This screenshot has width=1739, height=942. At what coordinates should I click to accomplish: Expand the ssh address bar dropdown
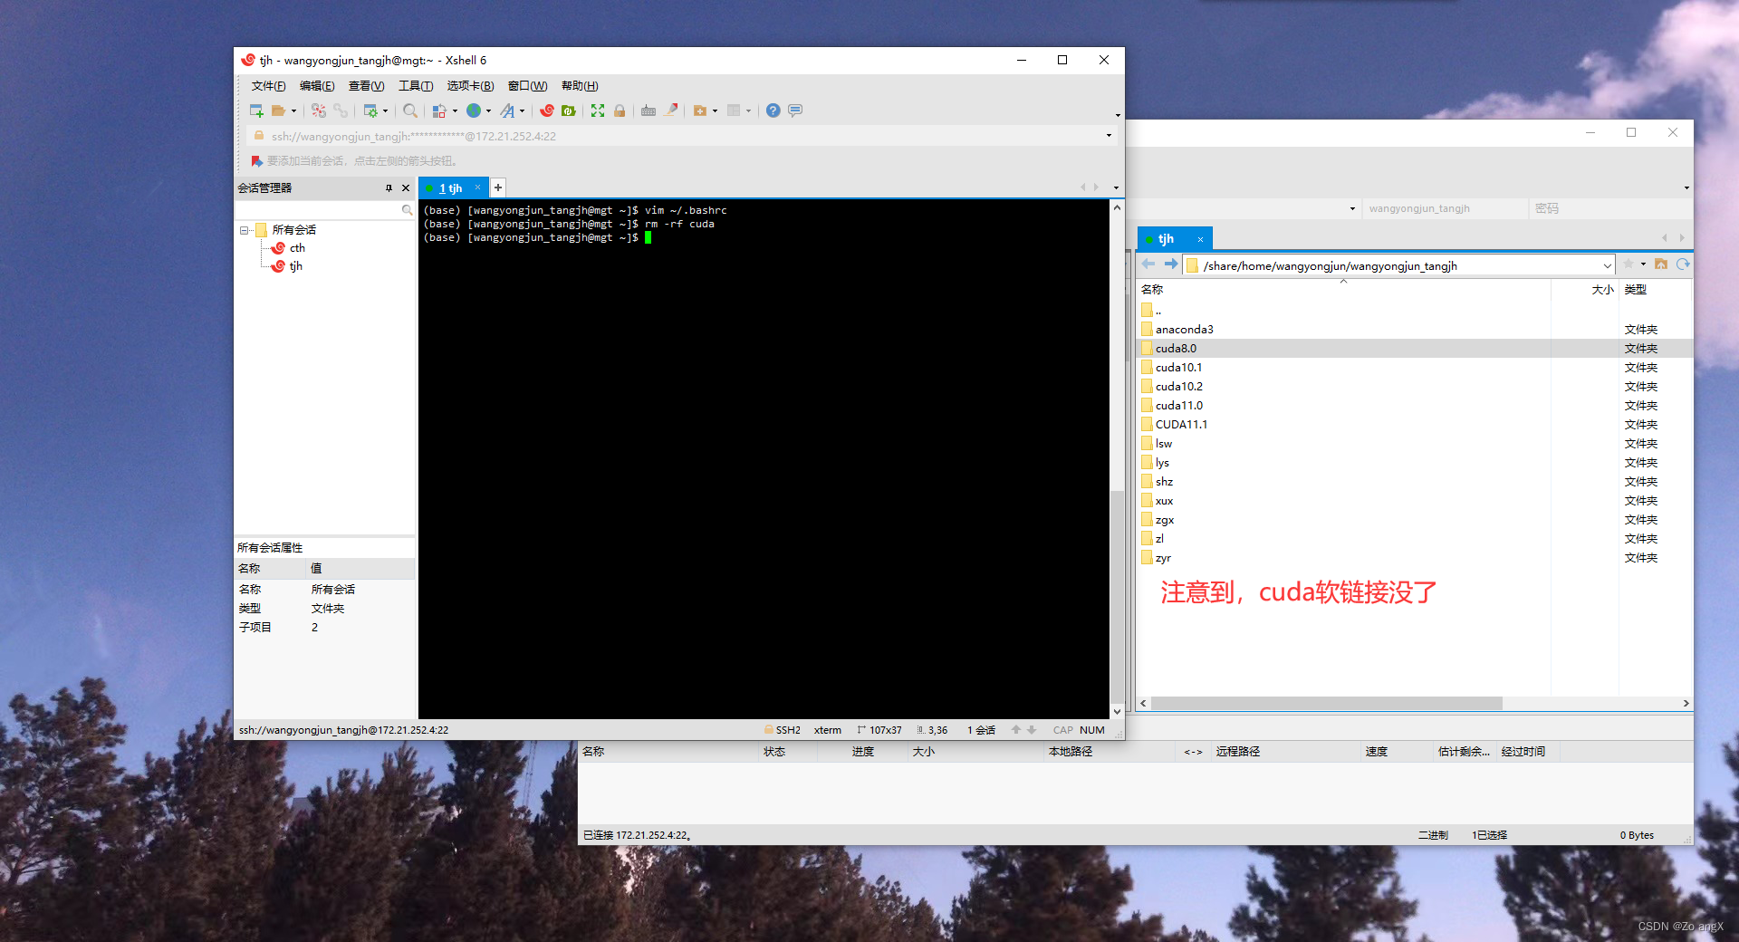click(x=1109, y=136)
